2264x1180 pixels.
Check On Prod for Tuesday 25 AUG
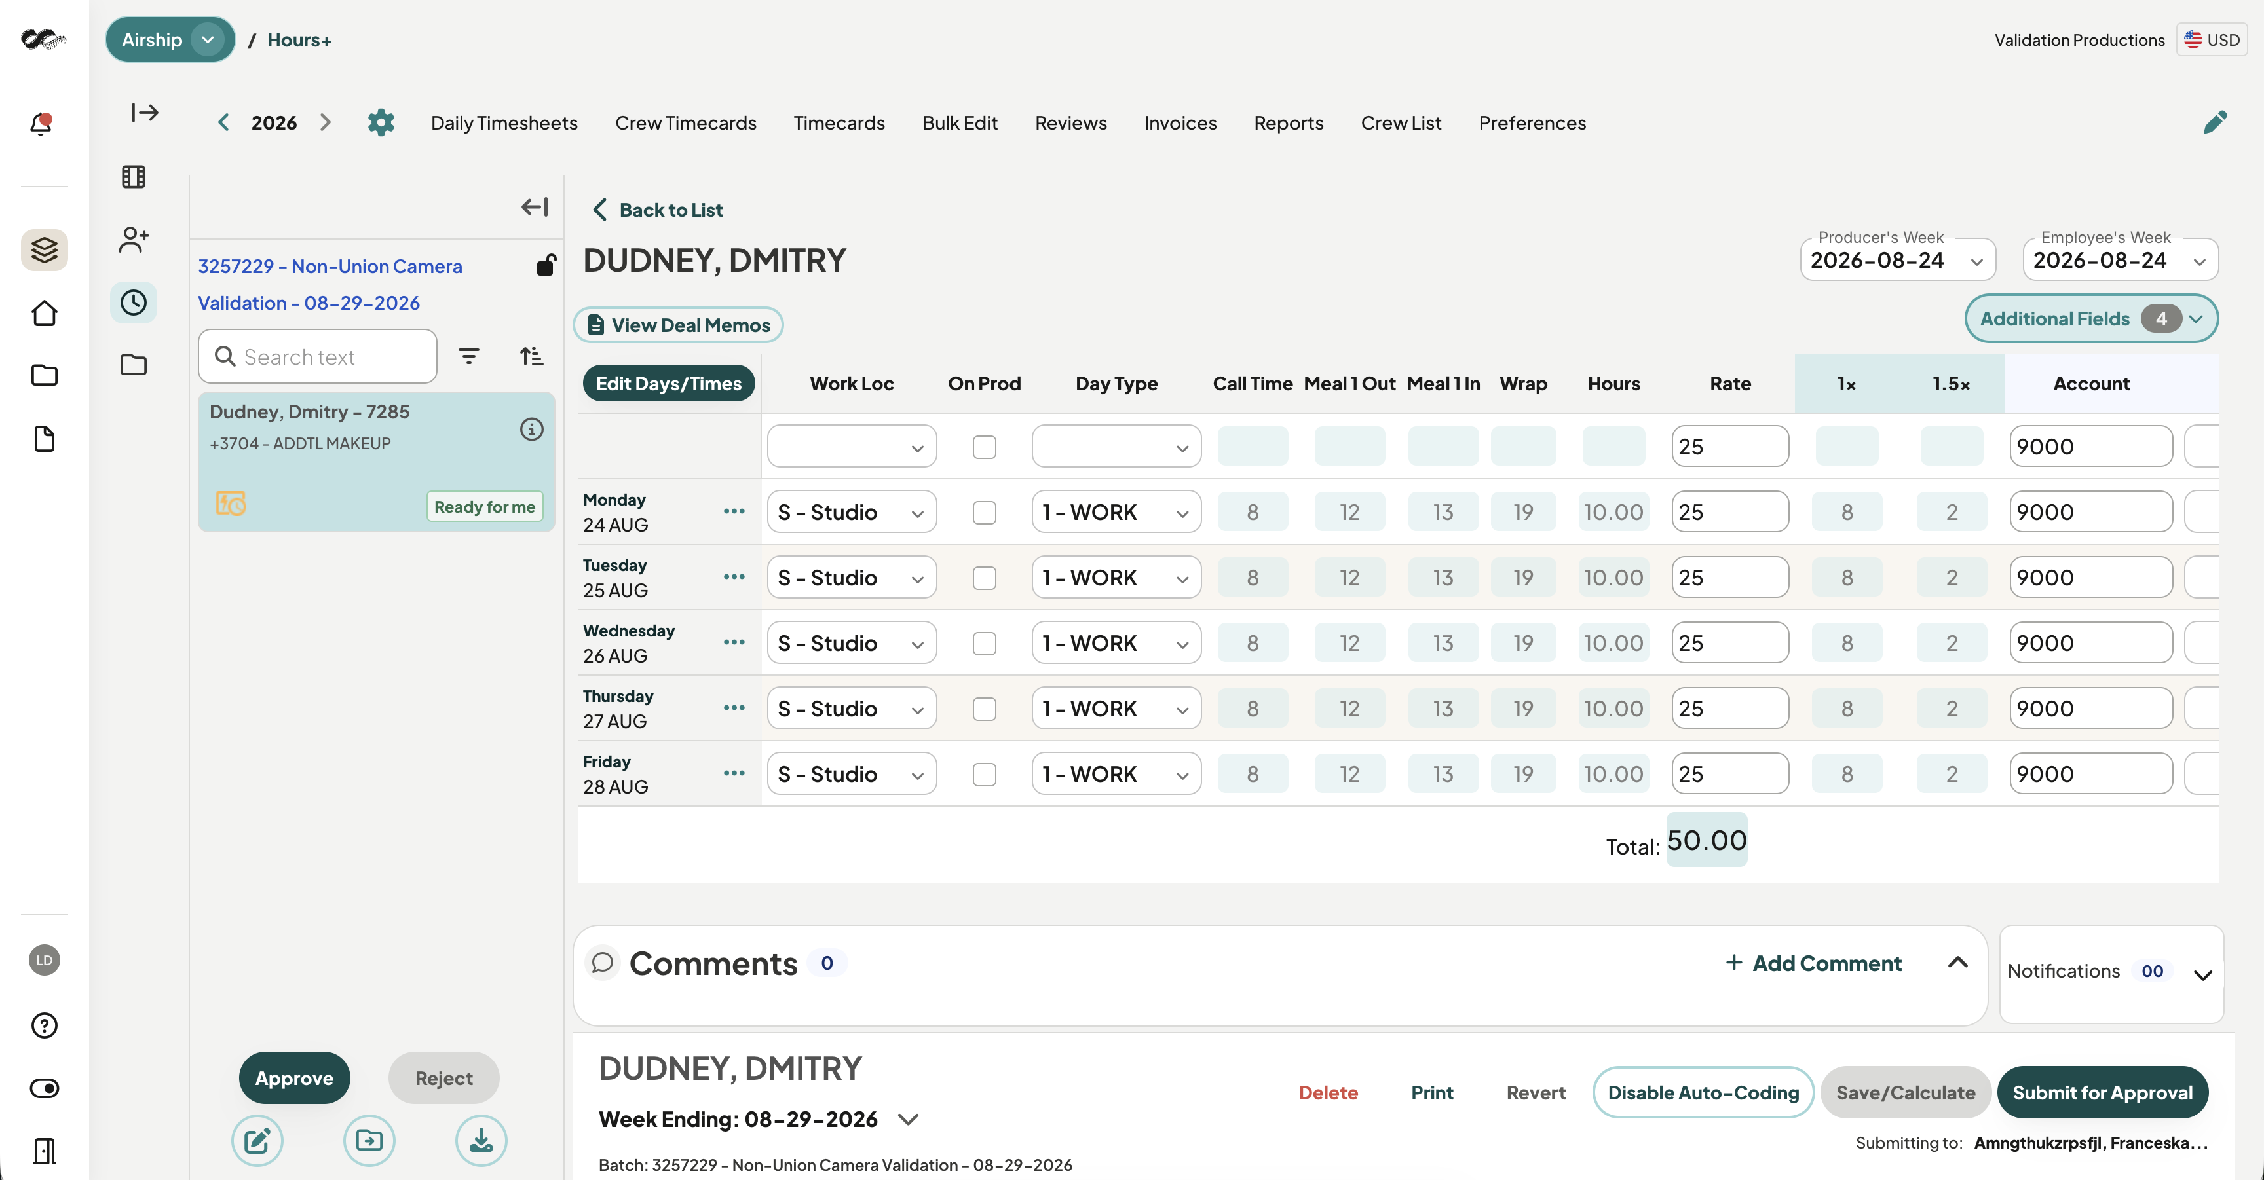(x=985, y=578)
